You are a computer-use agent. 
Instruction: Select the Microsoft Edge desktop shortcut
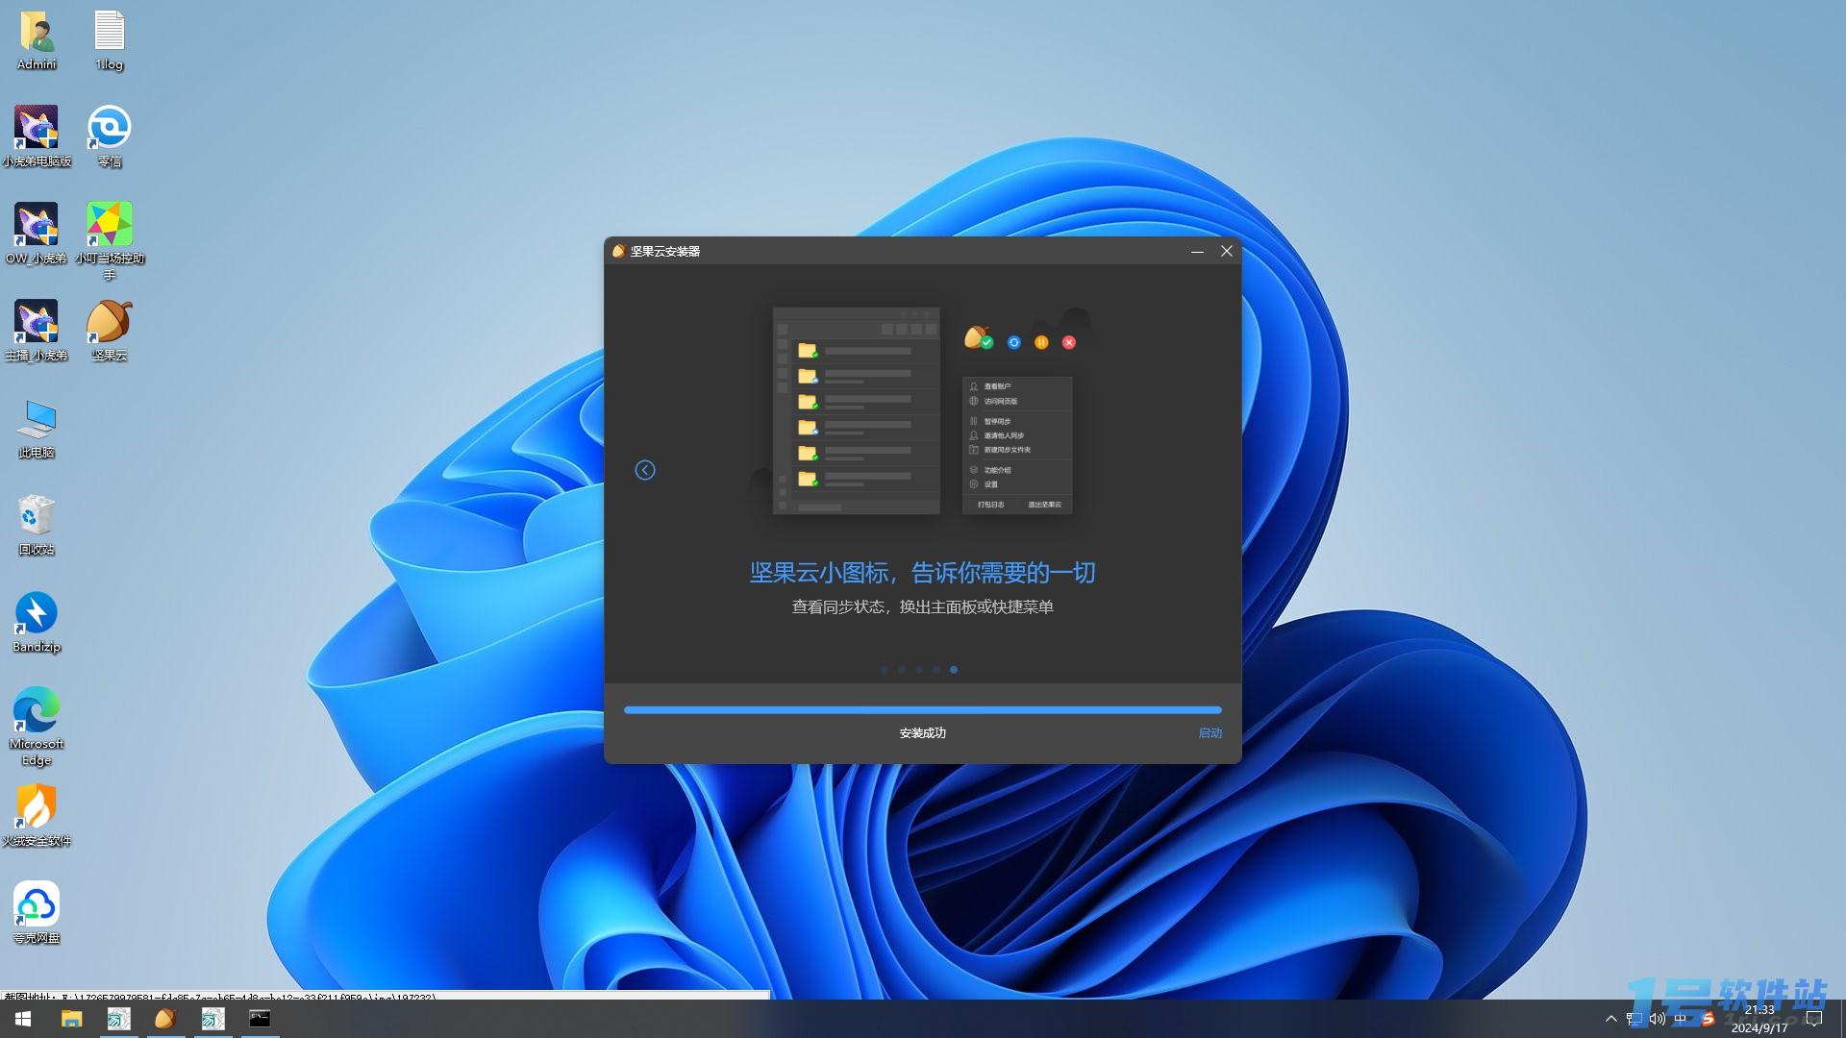tap(37, 727)
